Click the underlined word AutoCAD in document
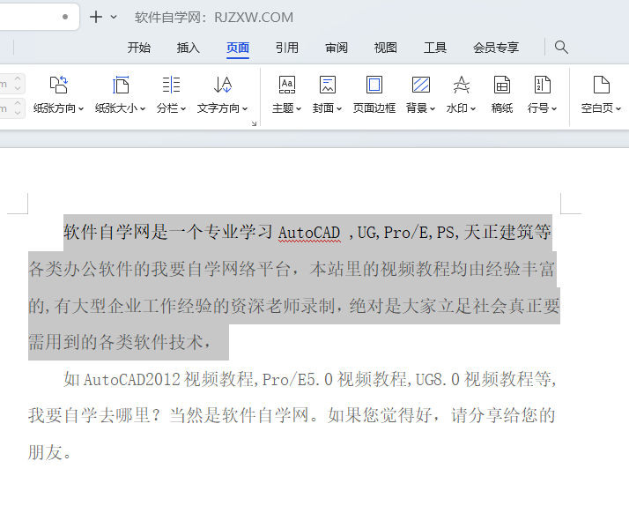Screen dimensions: 629x513 point(309,233)
